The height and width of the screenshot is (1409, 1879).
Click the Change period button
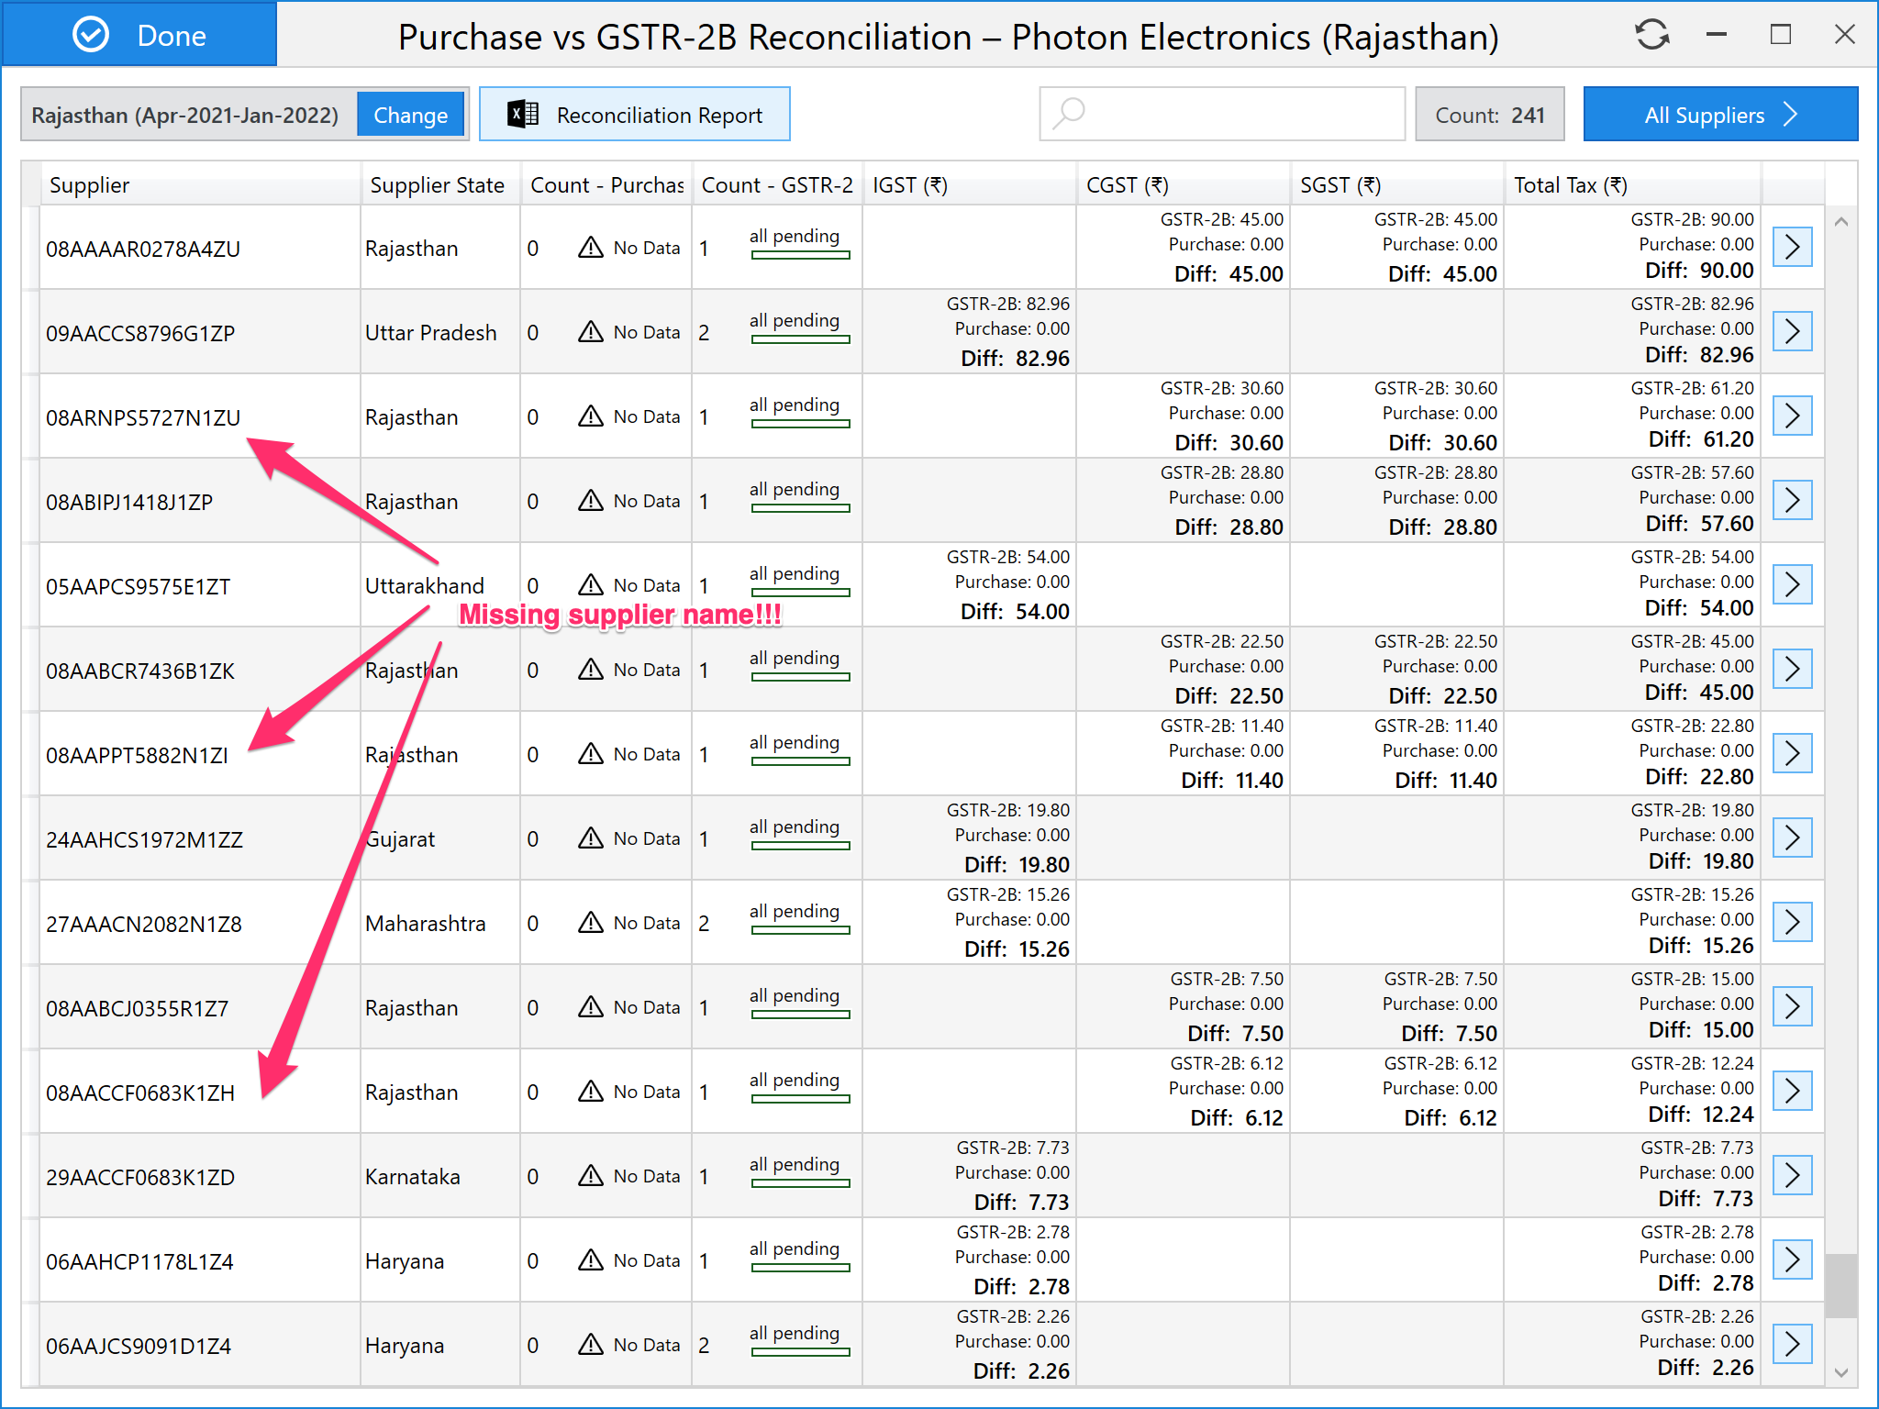(x=410, y=116)
